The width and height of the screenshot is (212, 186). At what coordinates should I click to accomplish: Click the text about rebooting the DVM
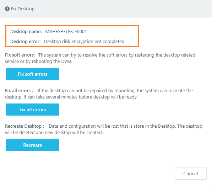coord(39,62)
